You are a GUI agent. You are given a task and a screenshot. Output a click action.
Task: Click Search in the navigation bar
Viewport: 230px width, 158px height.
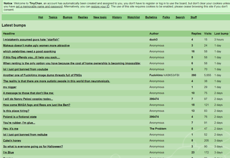tap(180, 17)
